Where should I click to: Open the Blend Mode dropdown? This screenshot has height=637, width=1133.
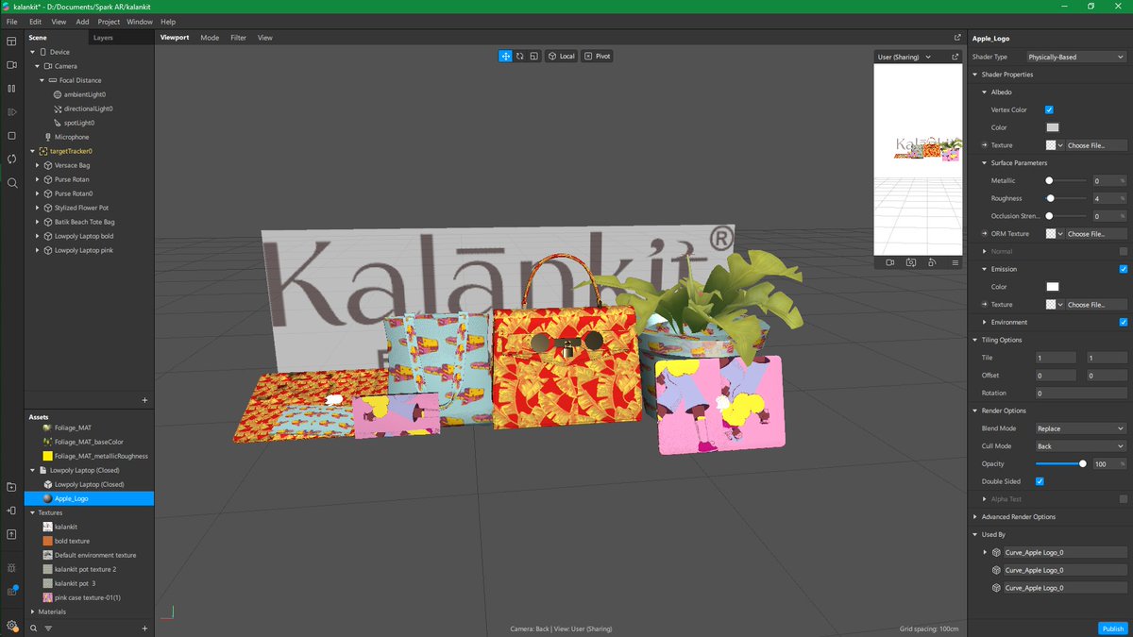point(1080,428)
